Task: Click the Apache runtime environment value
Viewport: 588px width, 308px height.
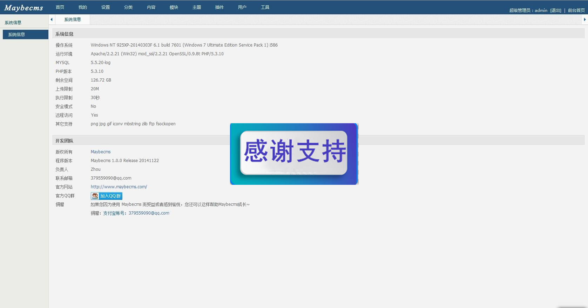Action: point(157,54)
